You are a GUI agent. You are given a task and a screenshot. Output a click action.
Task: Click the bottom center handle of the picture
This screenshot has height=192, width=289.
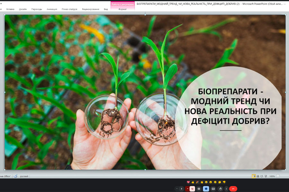[x=145, y=170]
